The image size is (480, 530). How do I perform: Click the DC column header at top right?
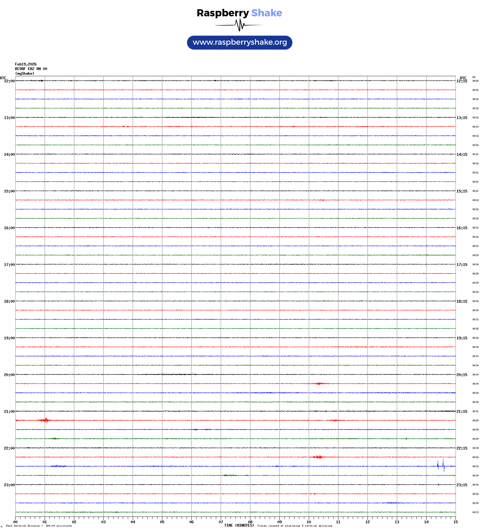pos(474,77)
